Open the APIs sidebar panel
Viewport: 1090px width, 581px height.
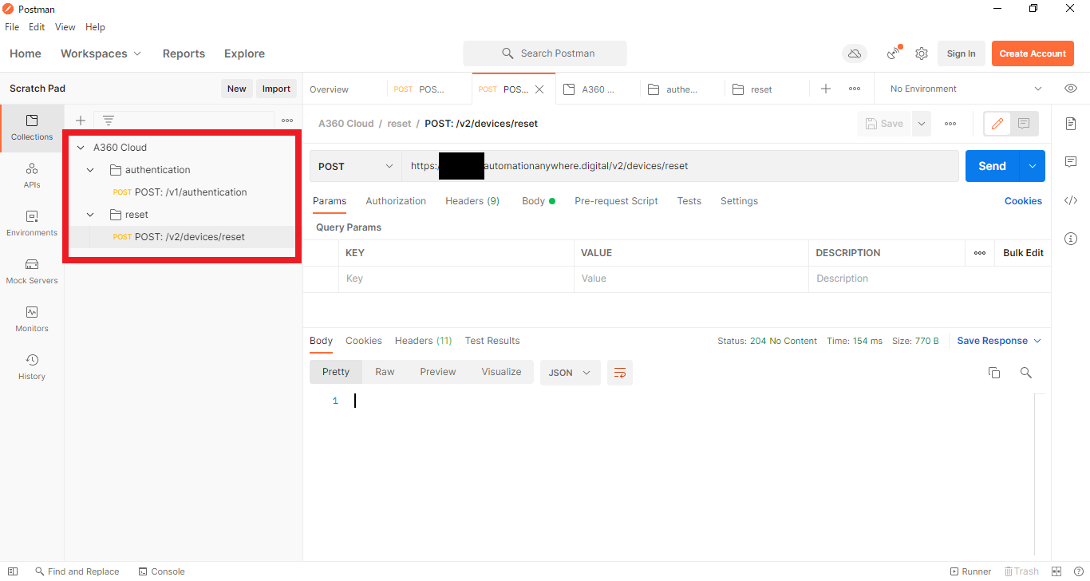(32, 176)
